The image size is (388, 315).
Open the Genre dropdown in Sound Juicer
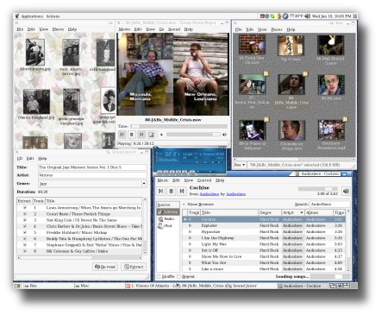[x=92, y=184]
